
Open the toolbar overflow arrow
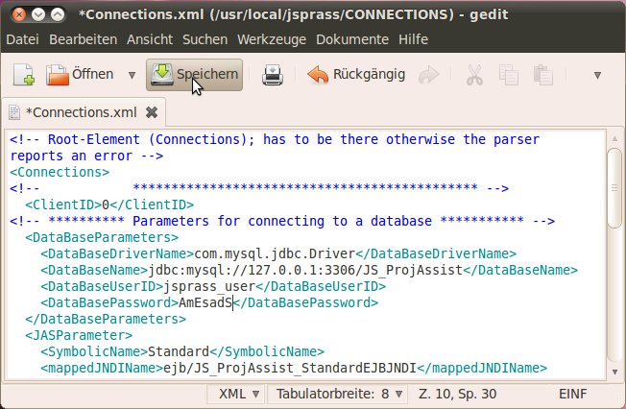tap(597, 75)
